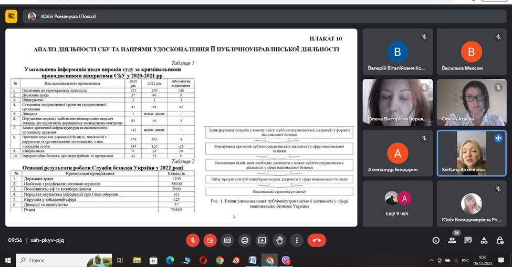Select Валерій Віталійович participant tile
This screenshot has height=267, width=512.
[x=398, y=52]
